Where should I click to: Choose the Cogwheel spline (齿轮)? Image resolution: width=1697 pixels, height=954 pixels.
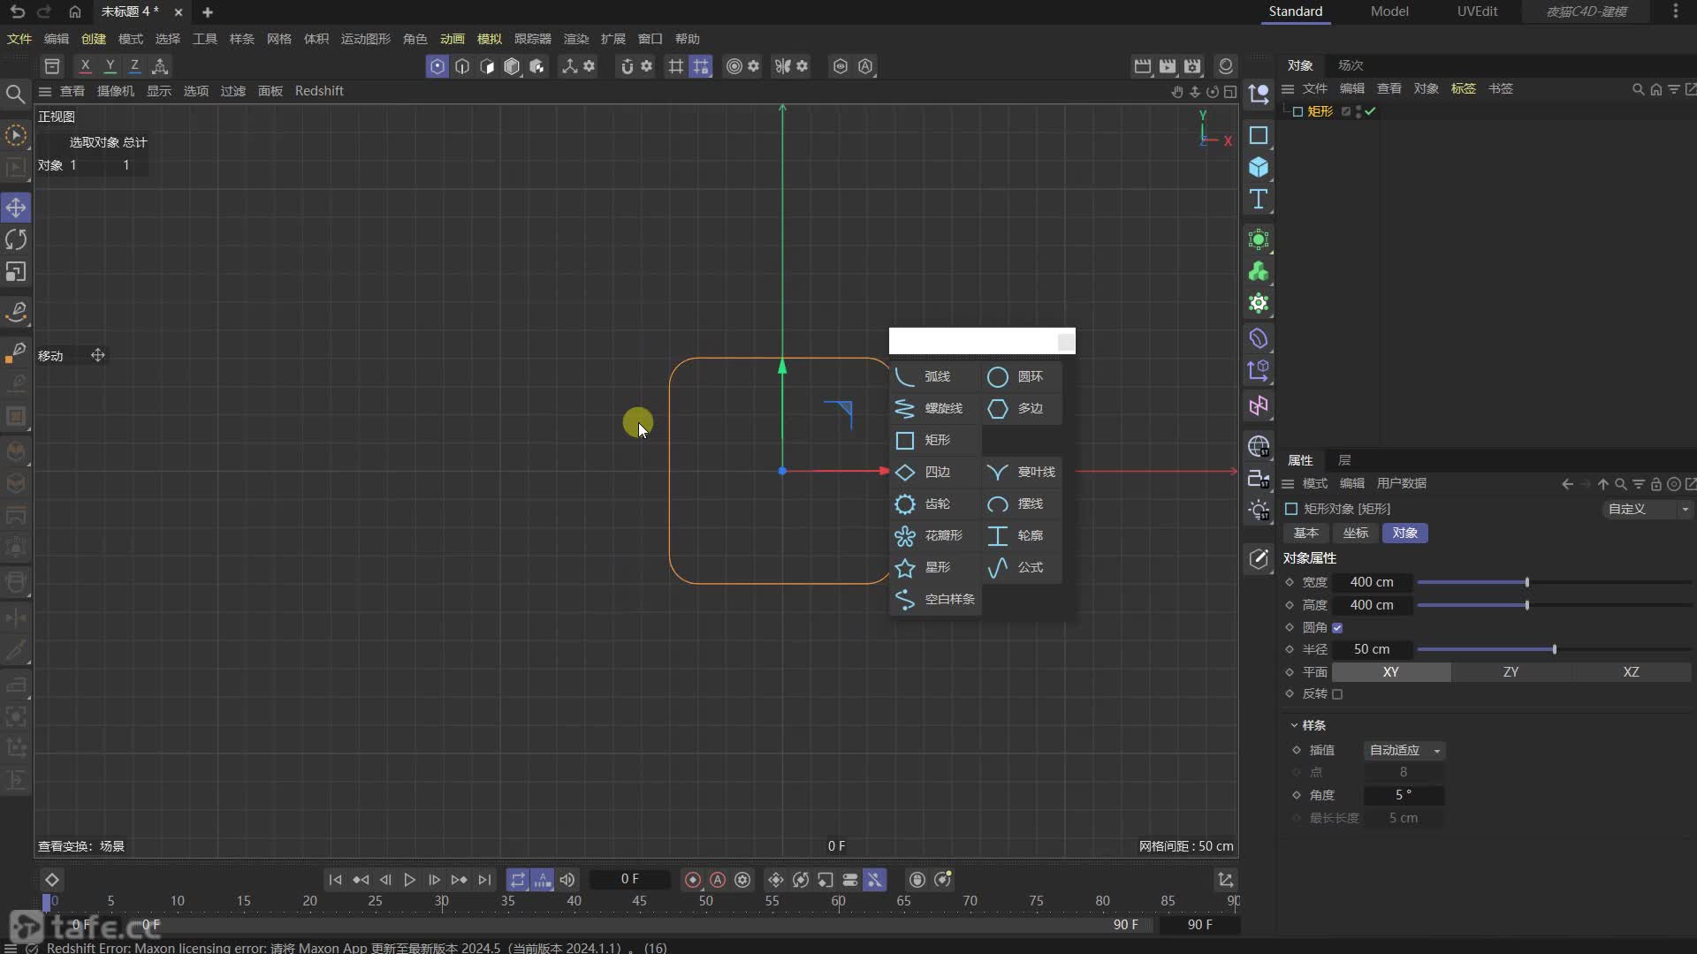[x=935, y=503]
